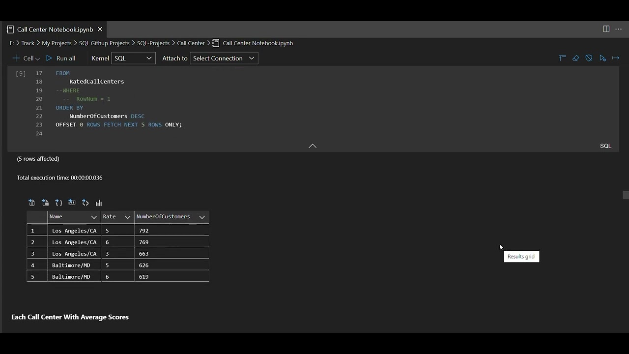629x354 pixels.
Task: Close the Call Center Notebook.ipynb tab
Action: click(x=100, y=29)
